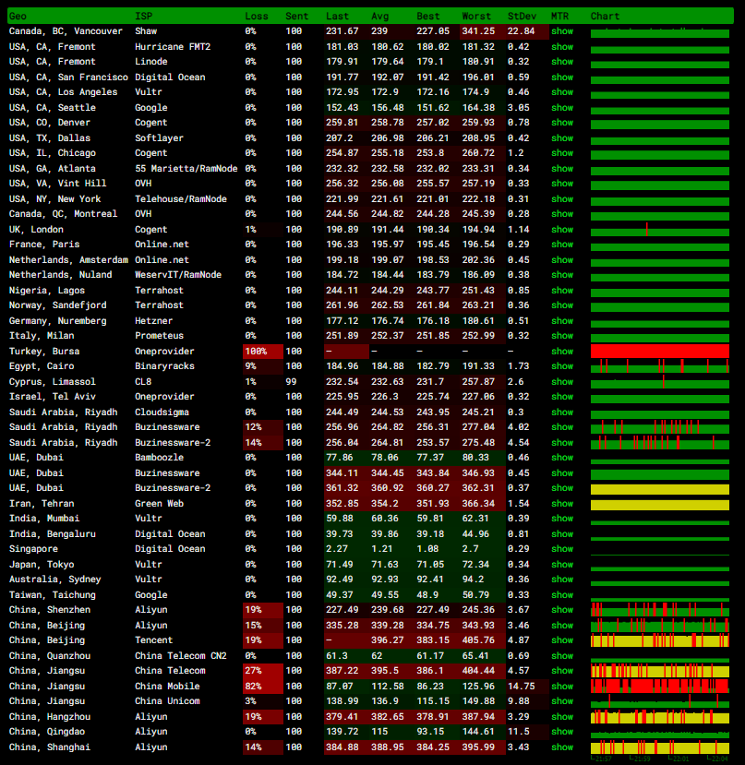The image size is (745, 765).
Task: Select 'Israel, Tel Aviv' geo cell
Action: (53, 397)
